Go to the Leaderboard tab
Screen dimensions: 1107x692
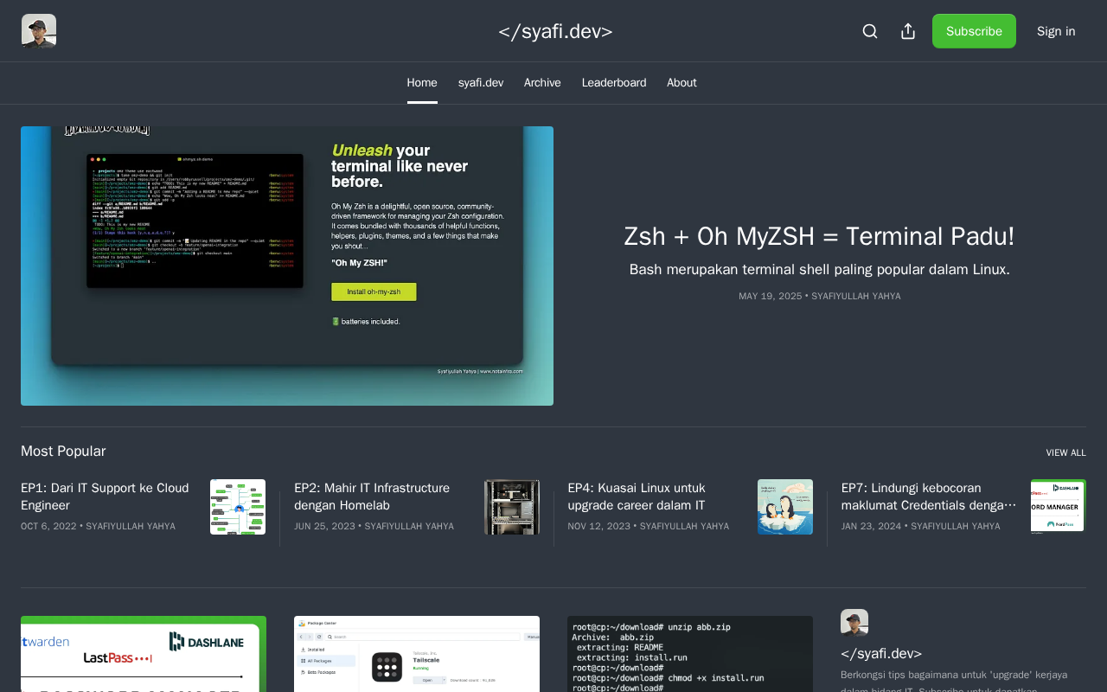[x=614, y=83]
